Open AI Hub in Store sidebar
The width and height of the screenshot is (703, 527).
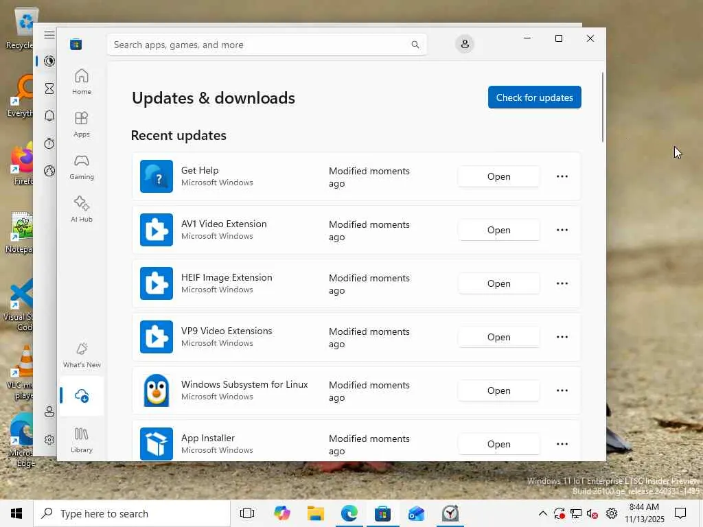82,209
